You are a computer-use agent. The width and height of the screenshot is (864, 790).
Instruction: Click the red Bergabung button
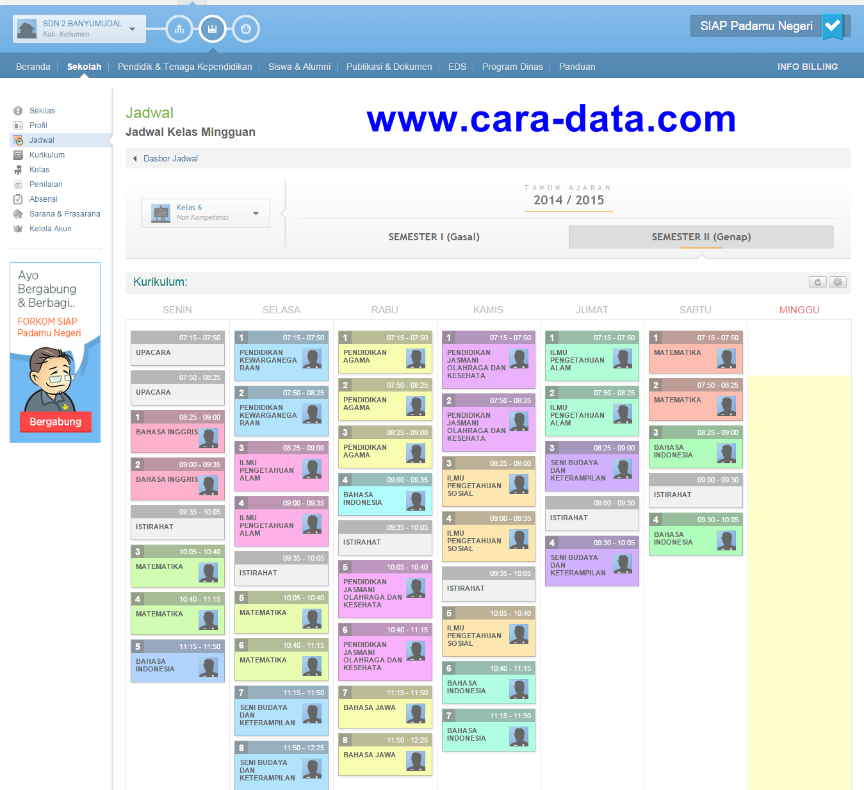coord(55,422)
